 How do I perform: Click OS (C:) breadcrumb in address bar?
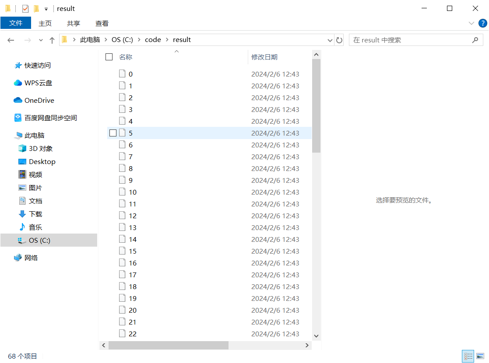[x=122, y=39]
